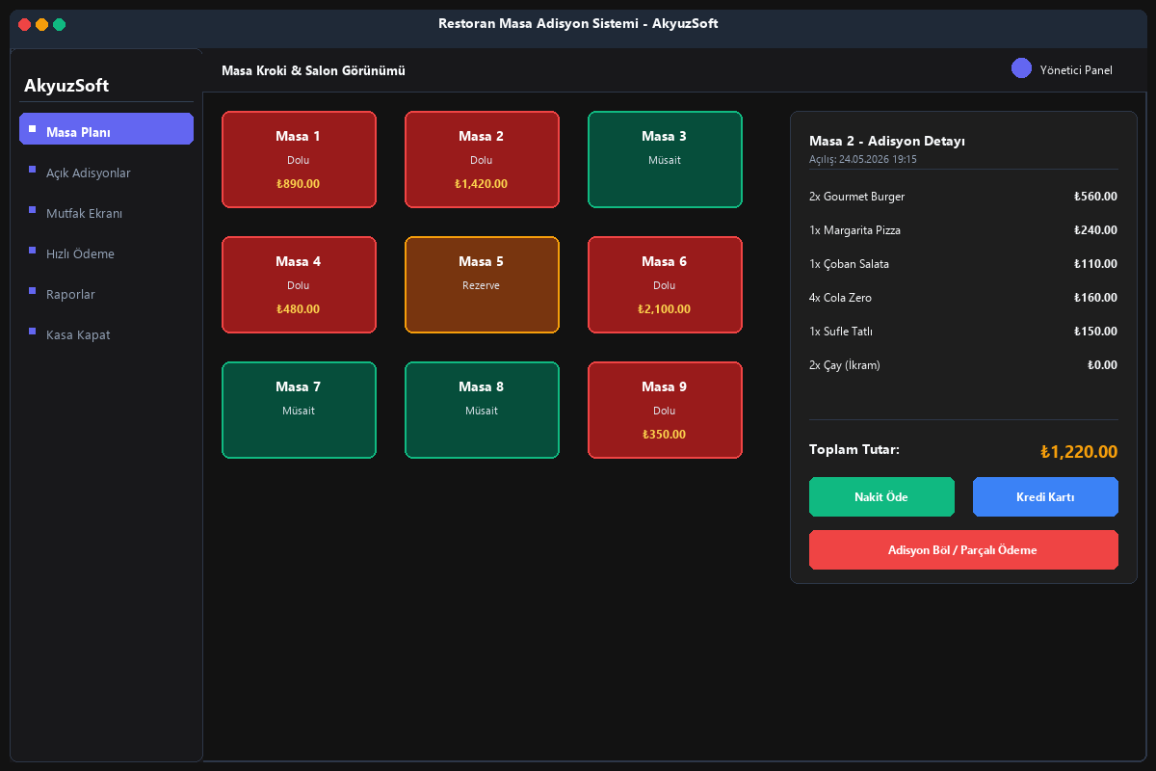Click the Müsait status on Masa 3
The height and width of the screenshot is (771, 1156).
665,160
